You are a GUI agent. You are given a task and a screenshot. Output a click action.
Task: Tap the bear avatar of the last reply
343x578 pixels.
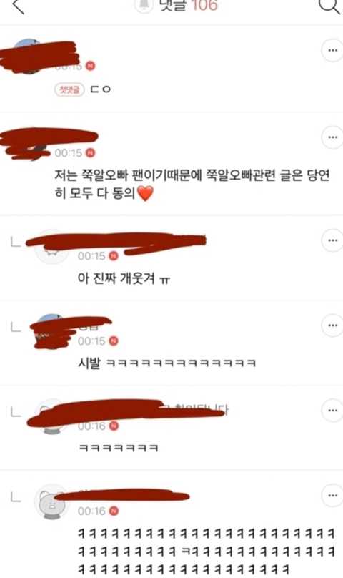coord(52,501)
